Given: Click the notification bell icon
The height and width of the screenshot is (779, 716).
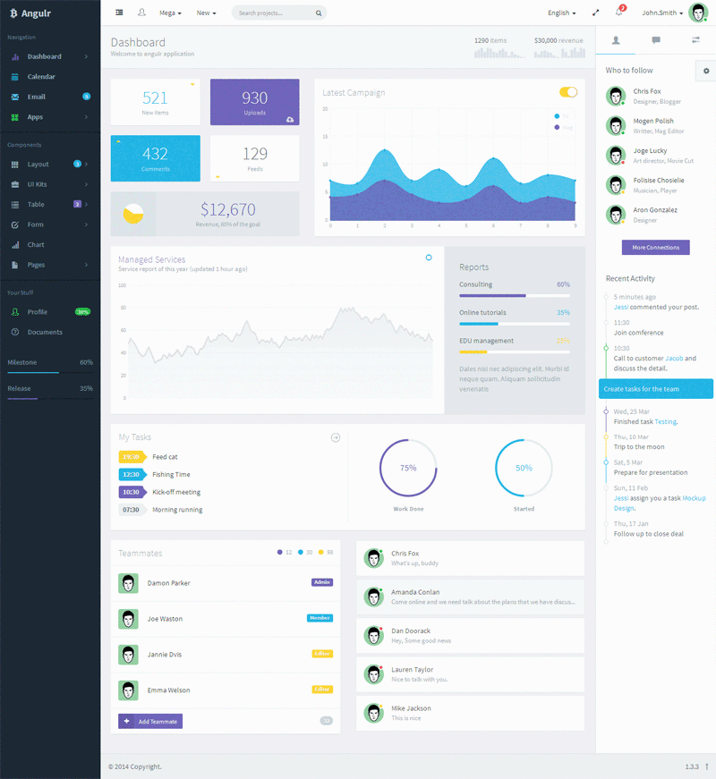Looking at the screenshot, I should click(619, 11).
